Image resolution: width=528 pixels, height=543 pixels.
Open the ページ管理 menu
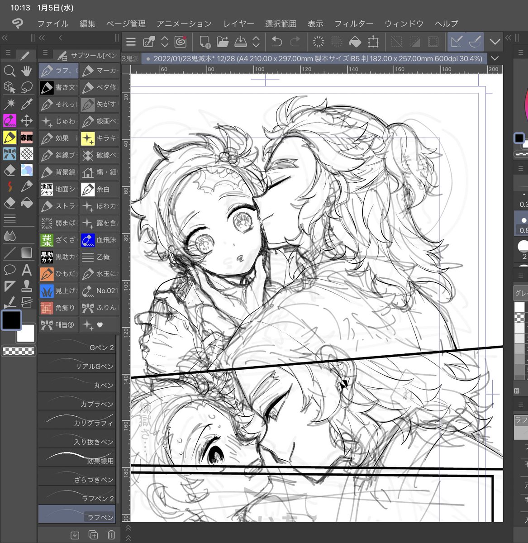click(x=126, y=24)
